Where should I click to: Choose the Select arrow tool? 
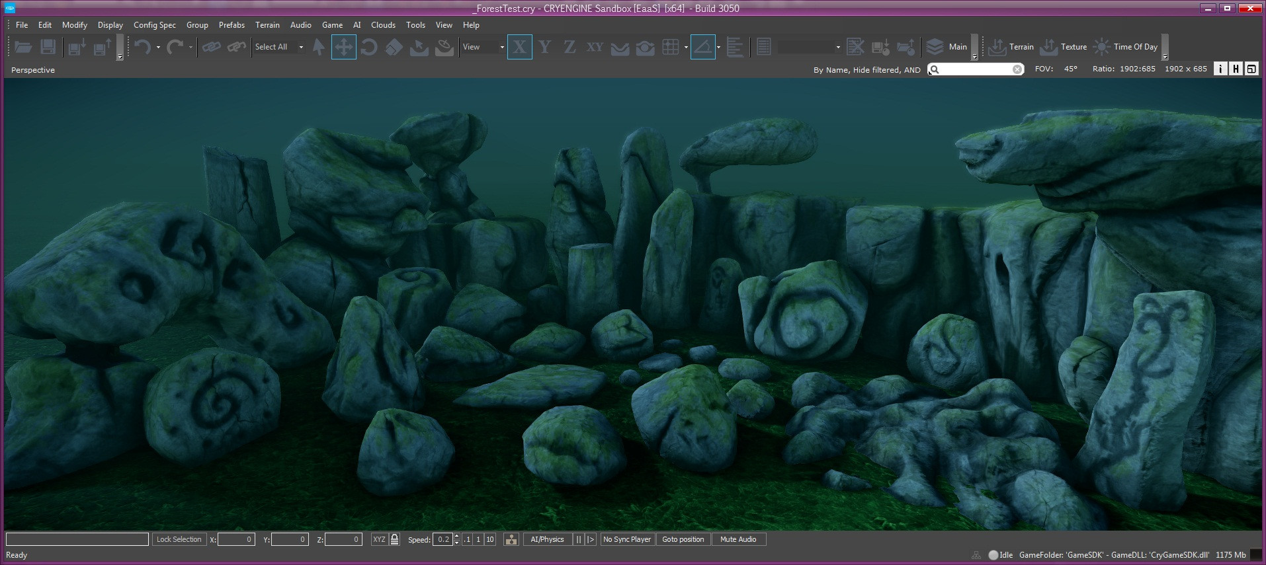319,47
